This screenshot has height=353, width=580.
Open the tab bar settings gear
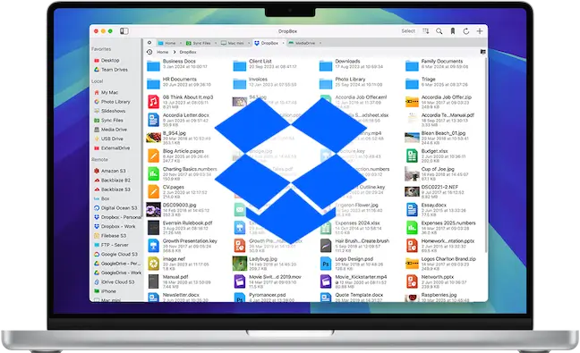[x=149, y=43]
